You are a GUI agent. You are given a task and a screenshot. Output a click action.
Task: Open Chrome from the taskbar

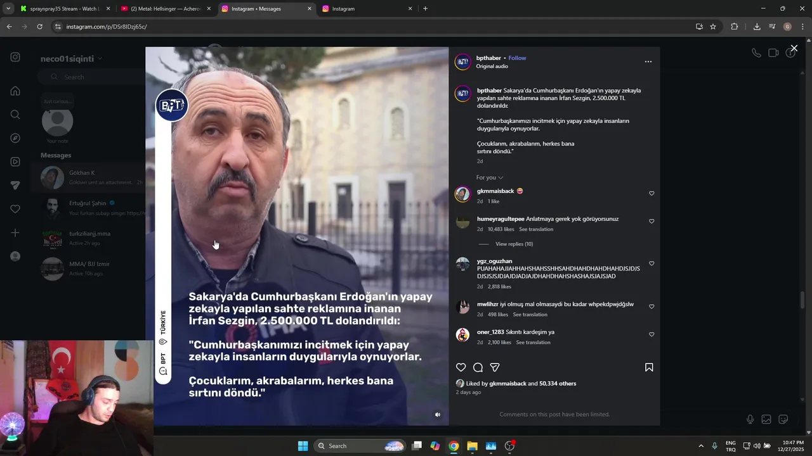454,446
